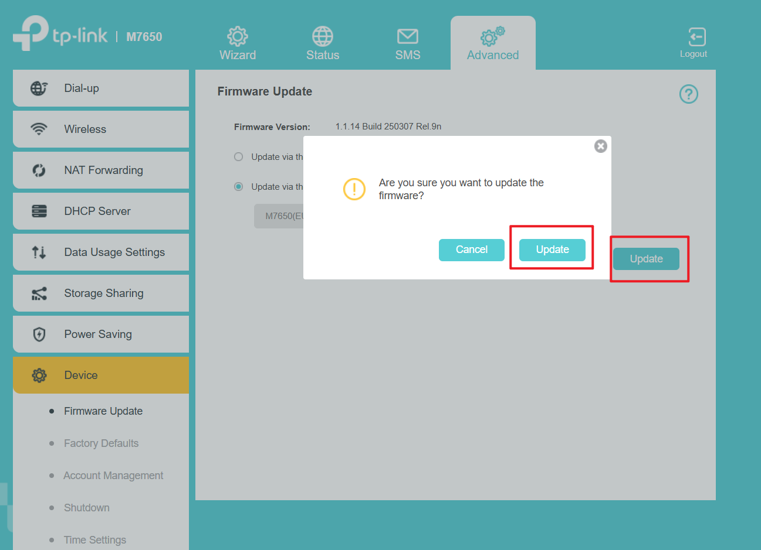Close the confirmation dialog with X
761x550 pixels.
600,146
